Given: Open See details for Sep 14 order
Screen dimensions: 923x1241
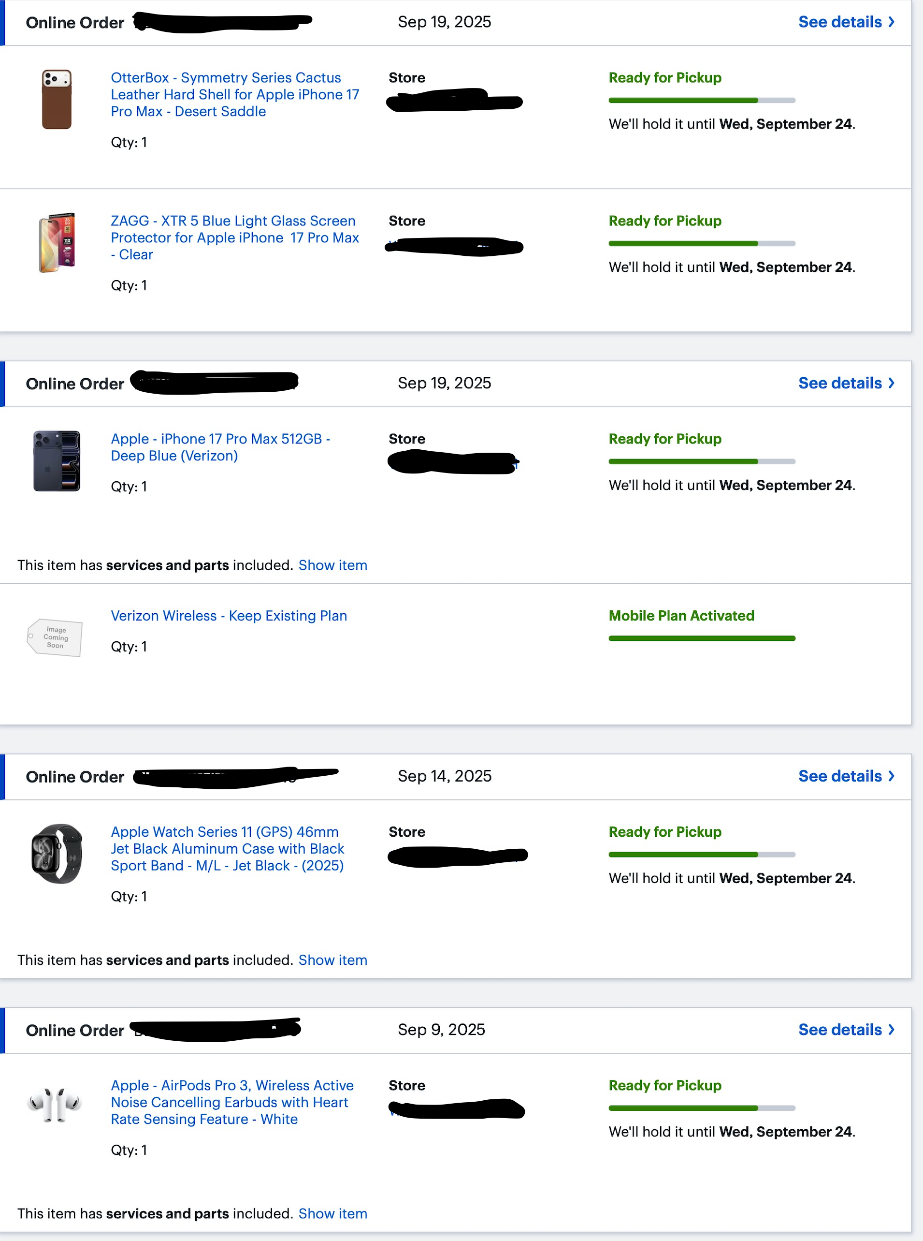Looking at the screenshot, I should [845, 776].
